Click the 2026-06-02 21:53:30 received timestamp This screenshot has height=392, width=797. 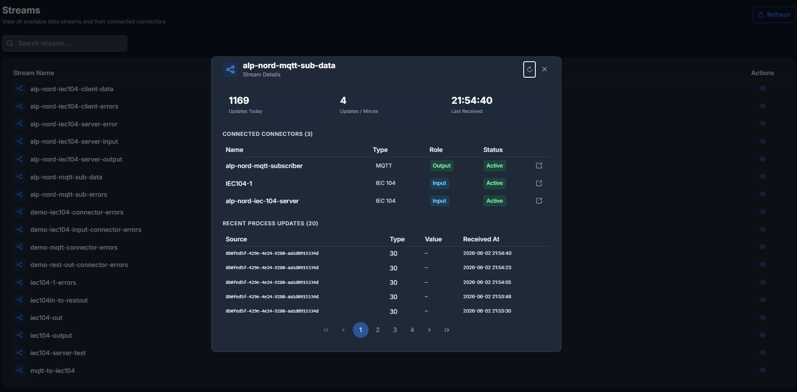click(x=487, y=311)
